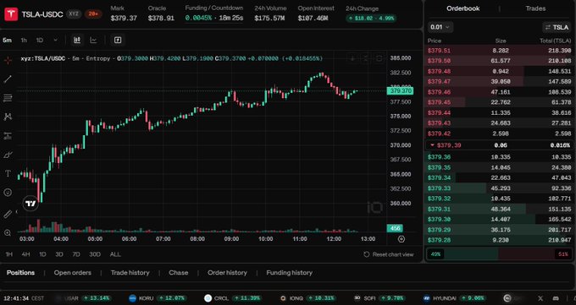Click the XYZ badge next to TSLA-USDC
The image size is (576, 305).
pyautogui.click(x=74, y=14)
